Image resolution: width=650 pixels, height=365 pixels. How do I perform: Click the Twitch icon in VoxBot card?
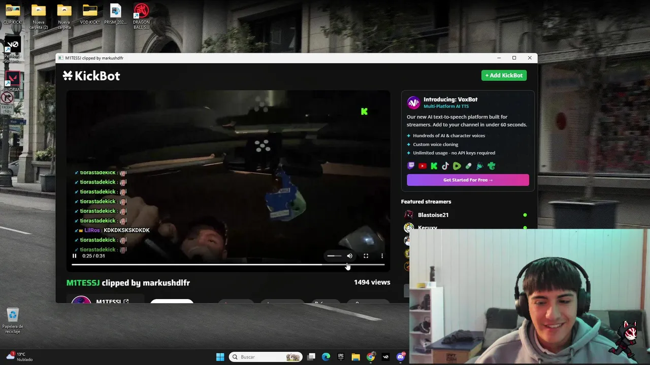411,166
